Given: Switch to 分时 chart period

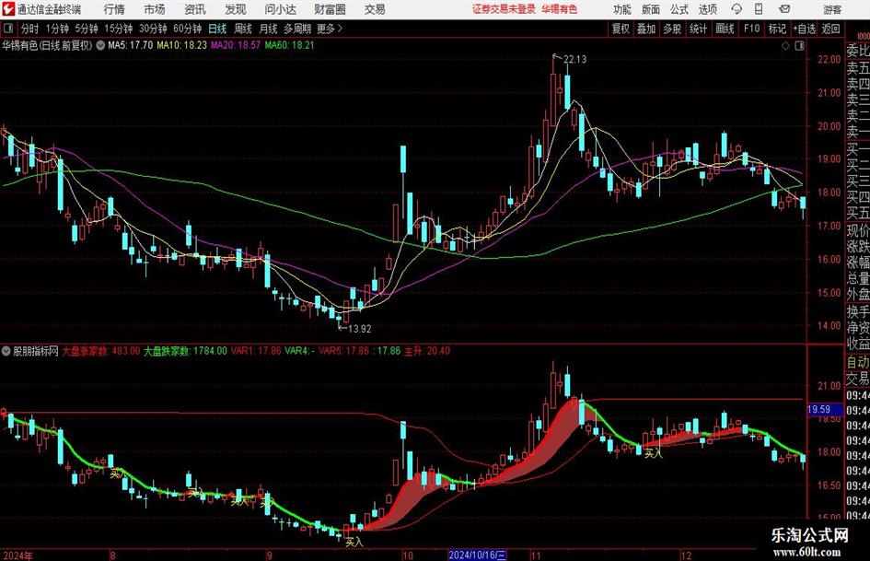Looking at the screenshot, I should (x=29, y=29).
